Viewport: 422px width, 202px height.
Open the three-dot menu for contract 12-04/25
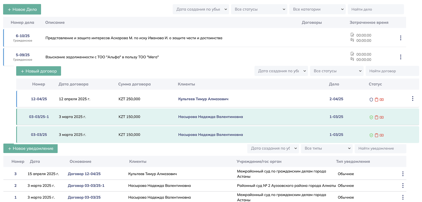pyautogui.click(x=412, y=99)
